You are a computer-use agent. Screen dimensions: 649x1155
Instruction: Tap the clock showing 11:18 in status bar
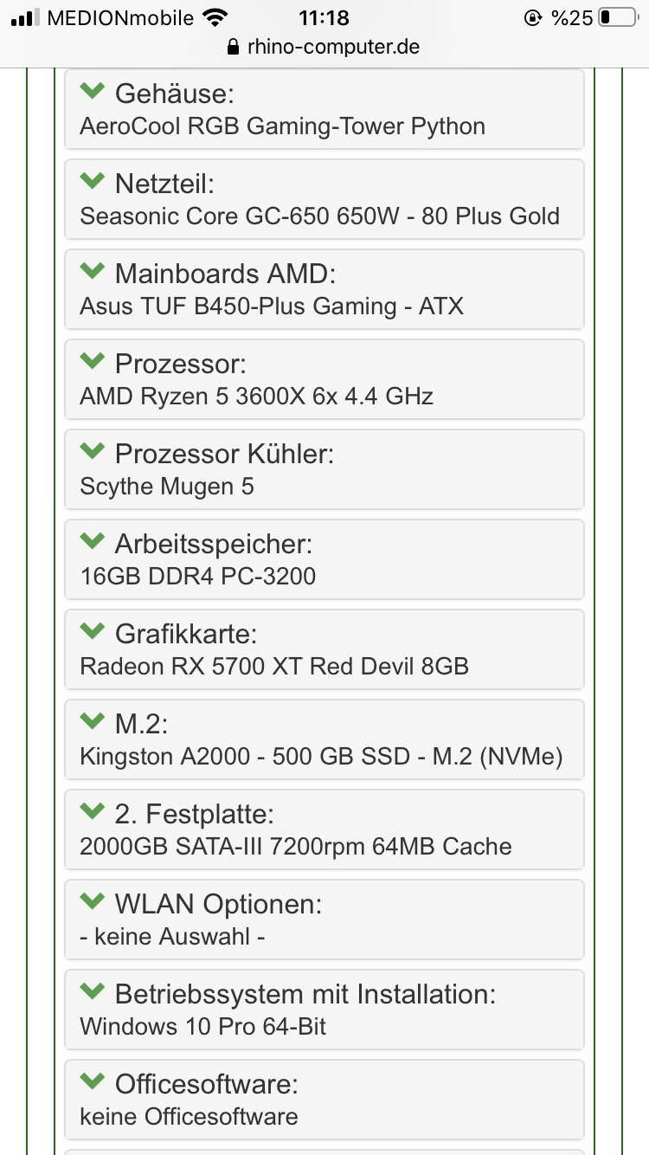324,17
